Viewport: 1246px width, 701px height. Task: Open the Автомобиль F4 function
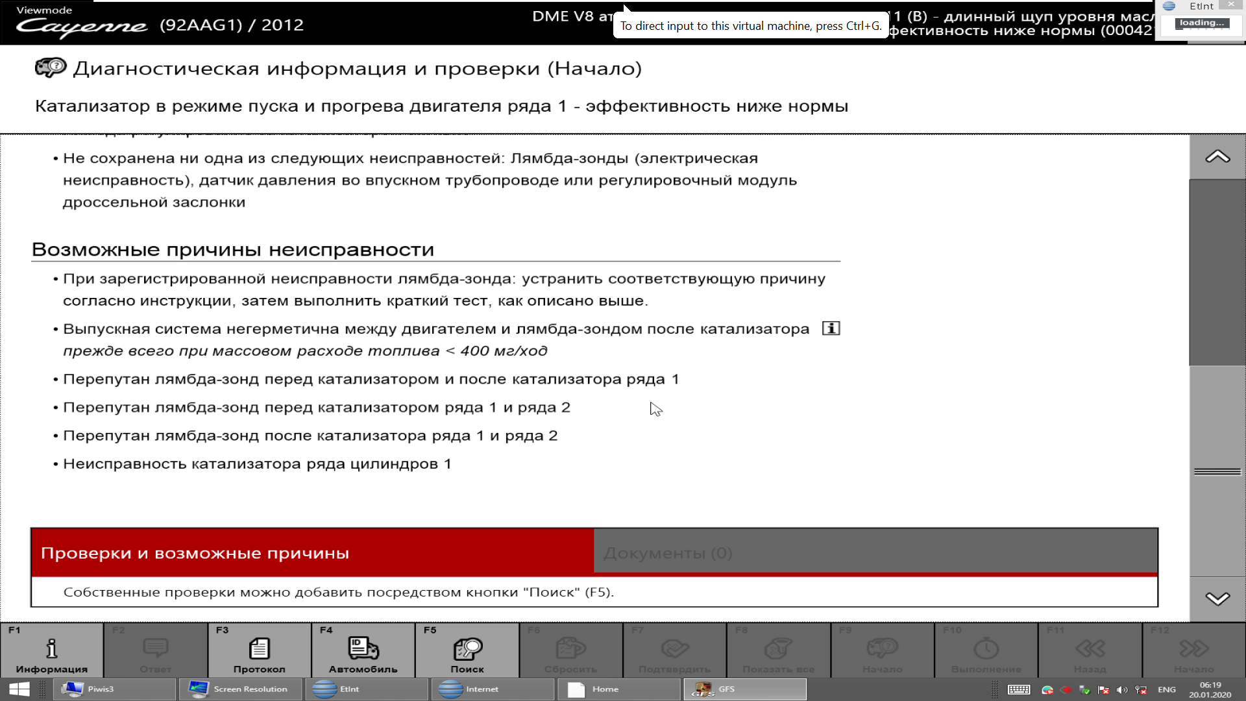pos(363,650)
